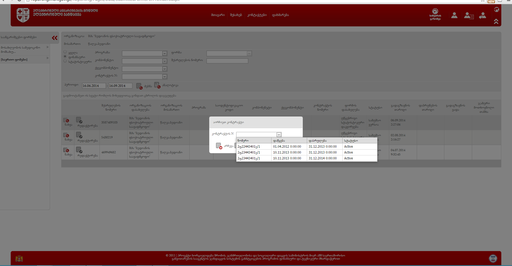The width and height of the screenshot is (512, 266).
Task: Click the period start date field 16.06.2014
Action: 94,86
